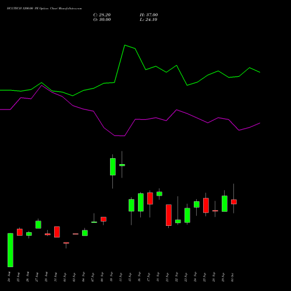Click the purple indicator line lowest trough

(x=124, y=136)
